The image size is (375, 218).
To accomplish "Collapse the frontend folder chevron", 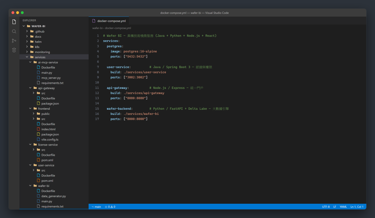I will point(30,108).
